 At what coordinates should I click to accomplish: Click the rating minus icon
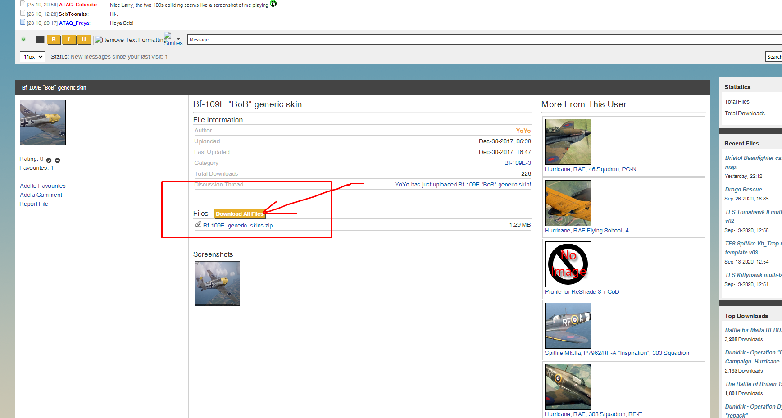[58, 160]
